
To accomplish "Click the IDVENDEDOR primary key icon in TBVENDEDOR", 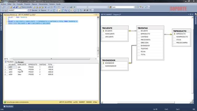I will 103,63.
